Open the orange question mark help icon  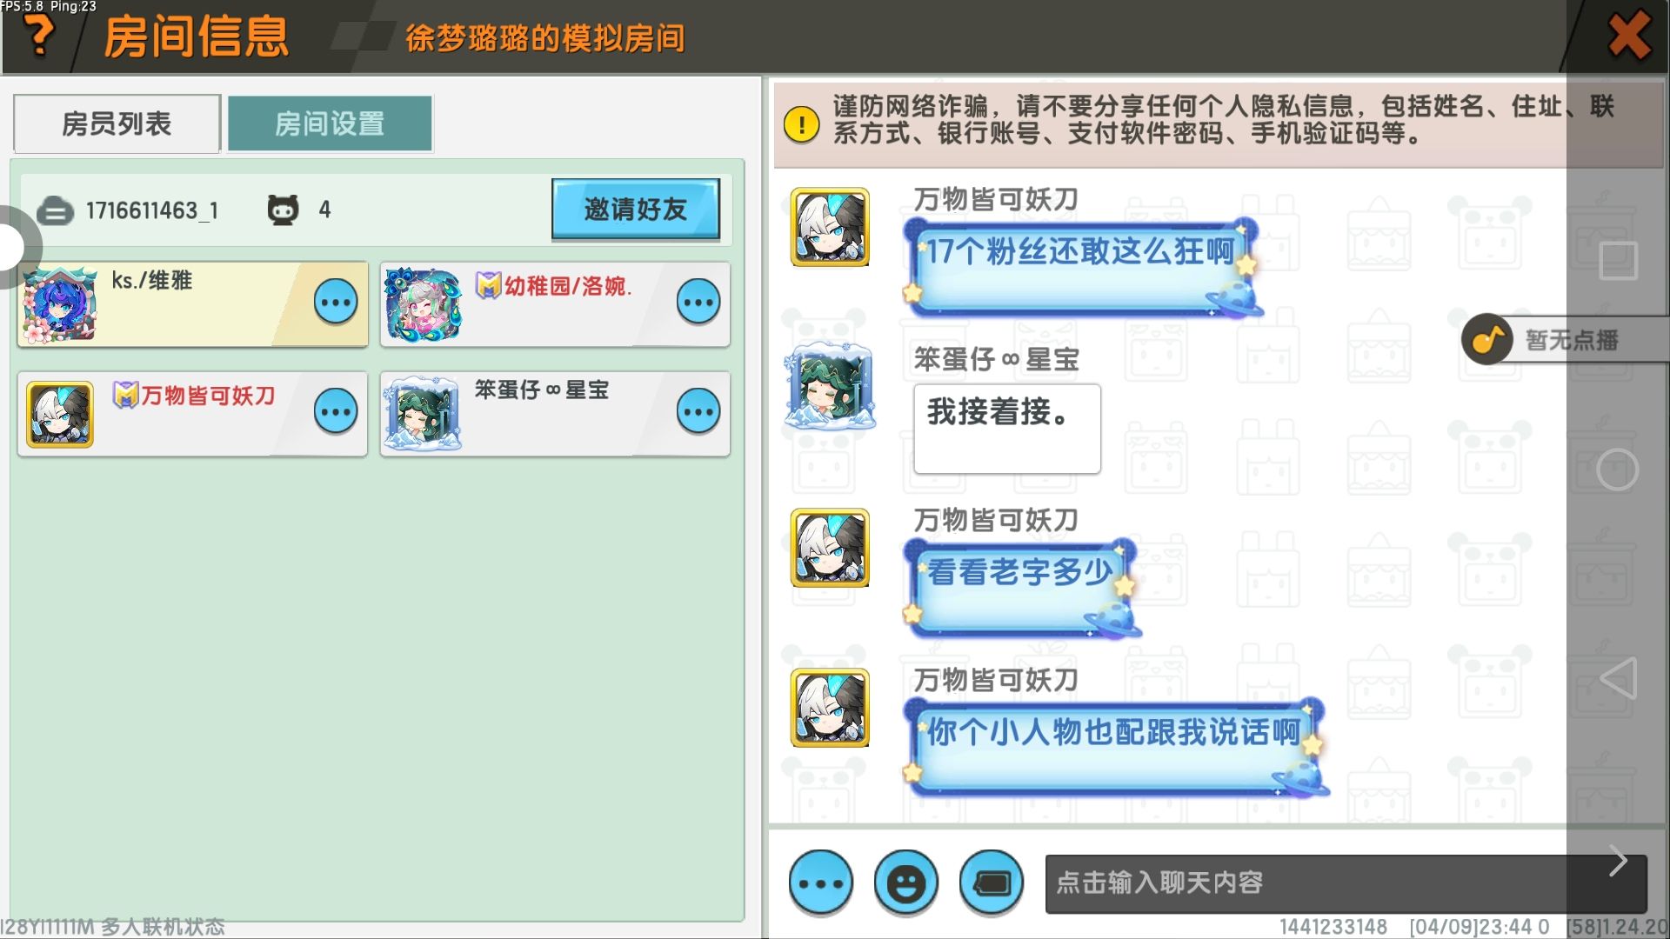[x=38, y=35]
